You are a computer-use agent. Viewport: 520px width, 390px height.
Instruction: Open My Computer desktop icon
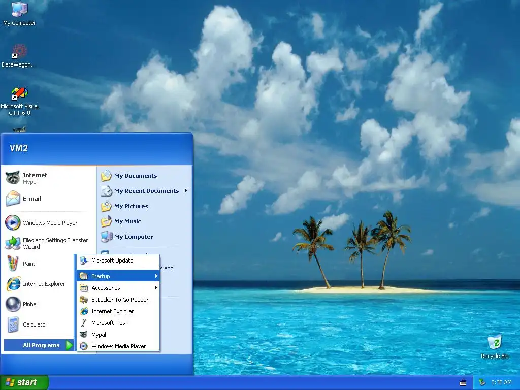19,13
